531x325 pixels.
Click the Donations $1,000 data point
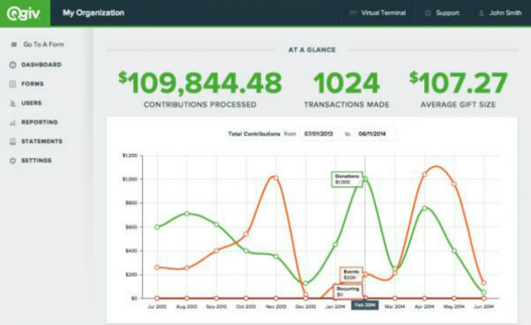point(365,180)
